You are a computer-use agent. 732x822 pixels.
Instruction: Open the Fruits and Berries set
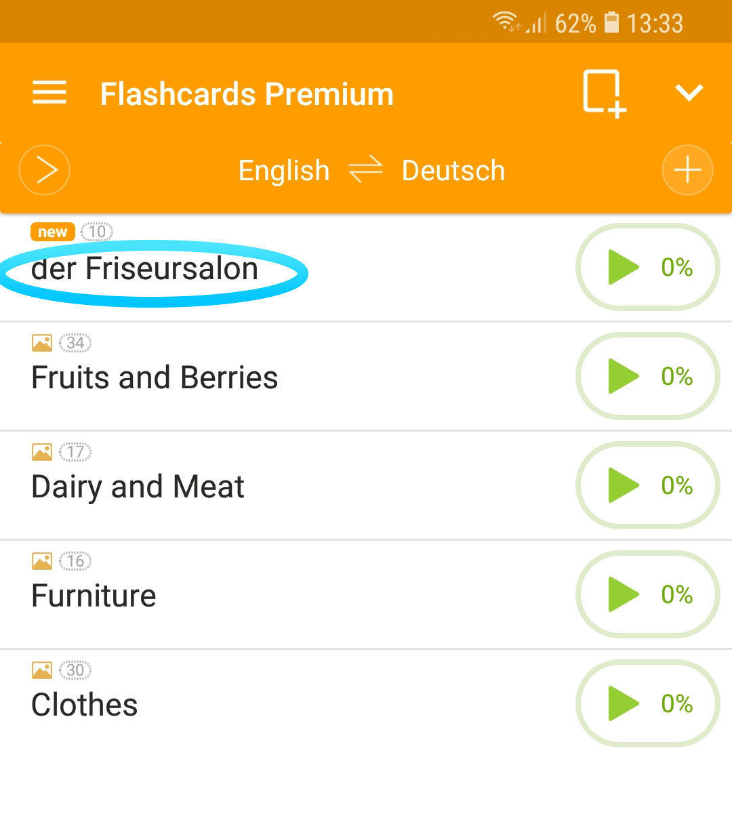click(155, 378)
